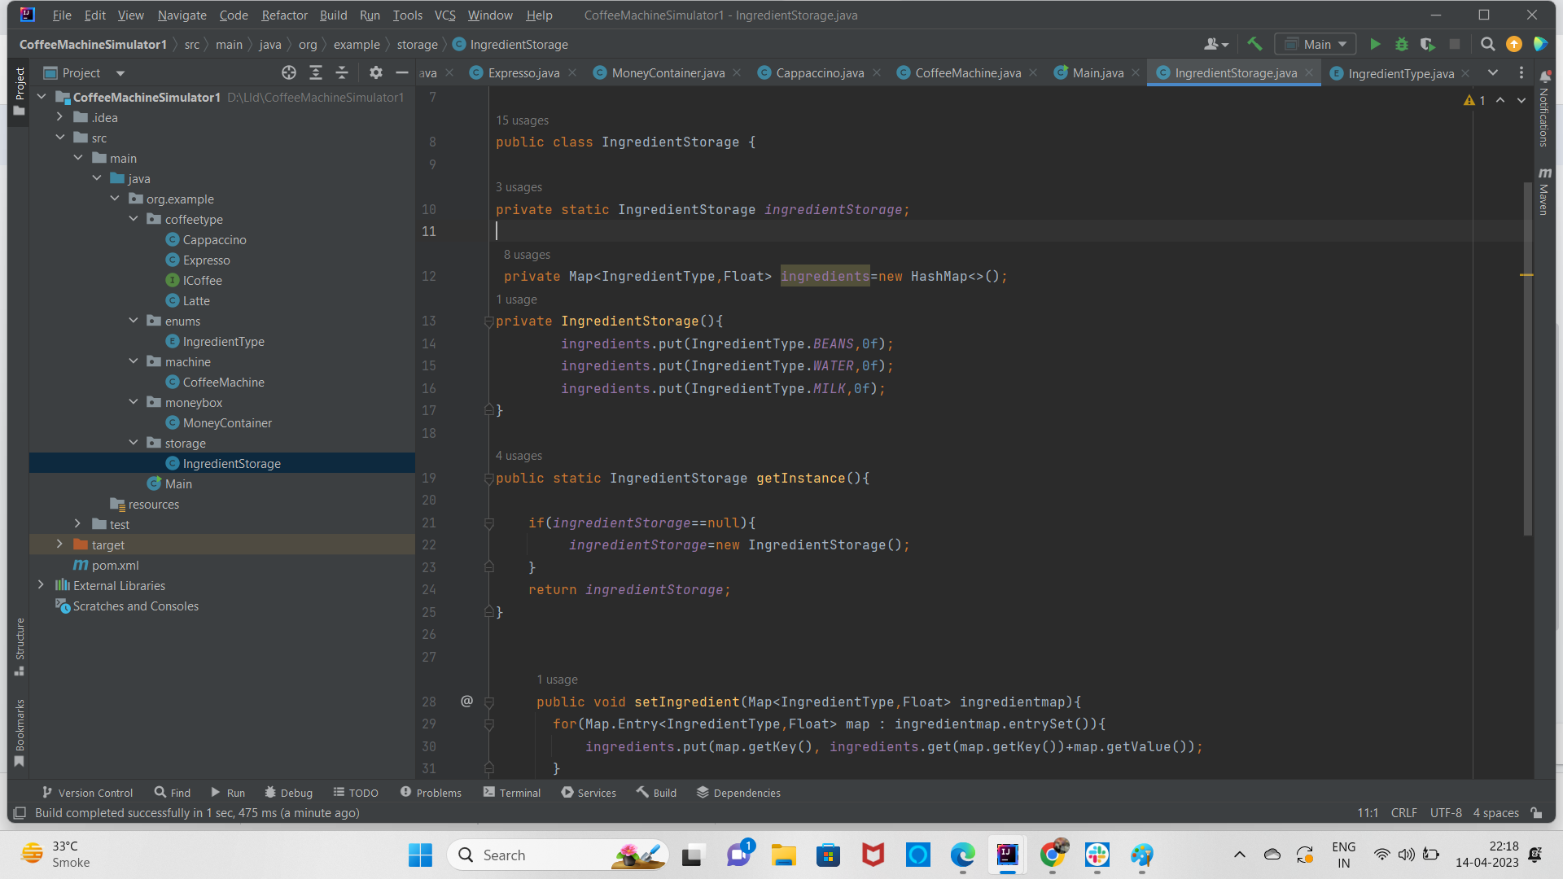Toggle Project side panel button

20,91
